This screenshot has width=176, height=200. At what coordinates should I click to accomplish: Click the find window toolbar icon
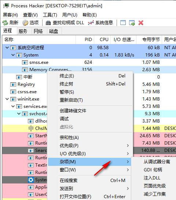click(x=123, y=23)
